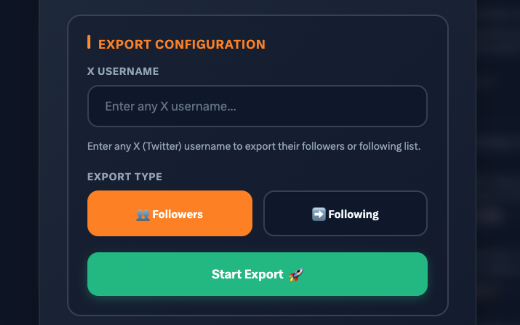Click the Export Configuration heading

tap(182, 44)
